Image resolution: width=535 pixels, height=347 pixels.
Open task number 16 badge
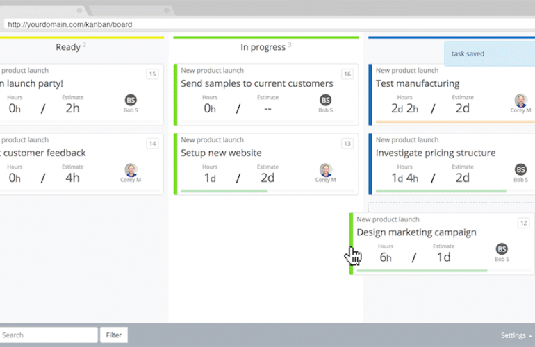pyautogui.click(x=347, y=74)
